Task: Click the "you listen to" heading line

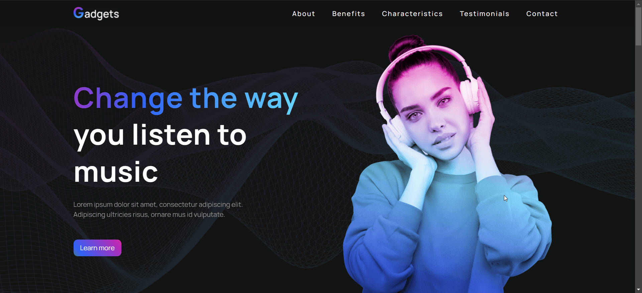Action: (x=160, y=135)
